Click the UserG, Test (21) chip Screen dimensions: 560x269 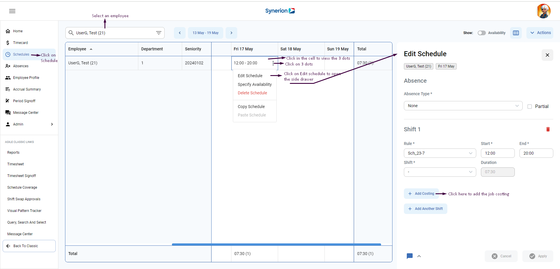418,66
